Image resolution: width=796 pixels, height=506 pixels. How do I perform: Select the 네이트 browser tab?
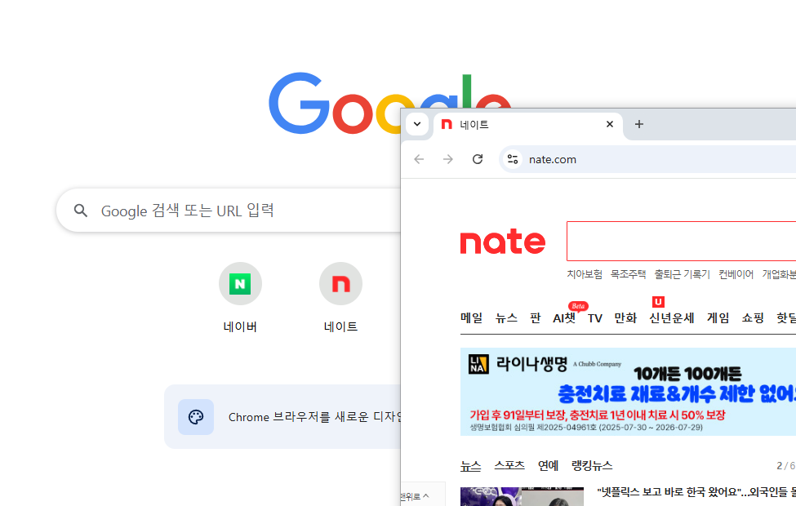click(528, 125)
